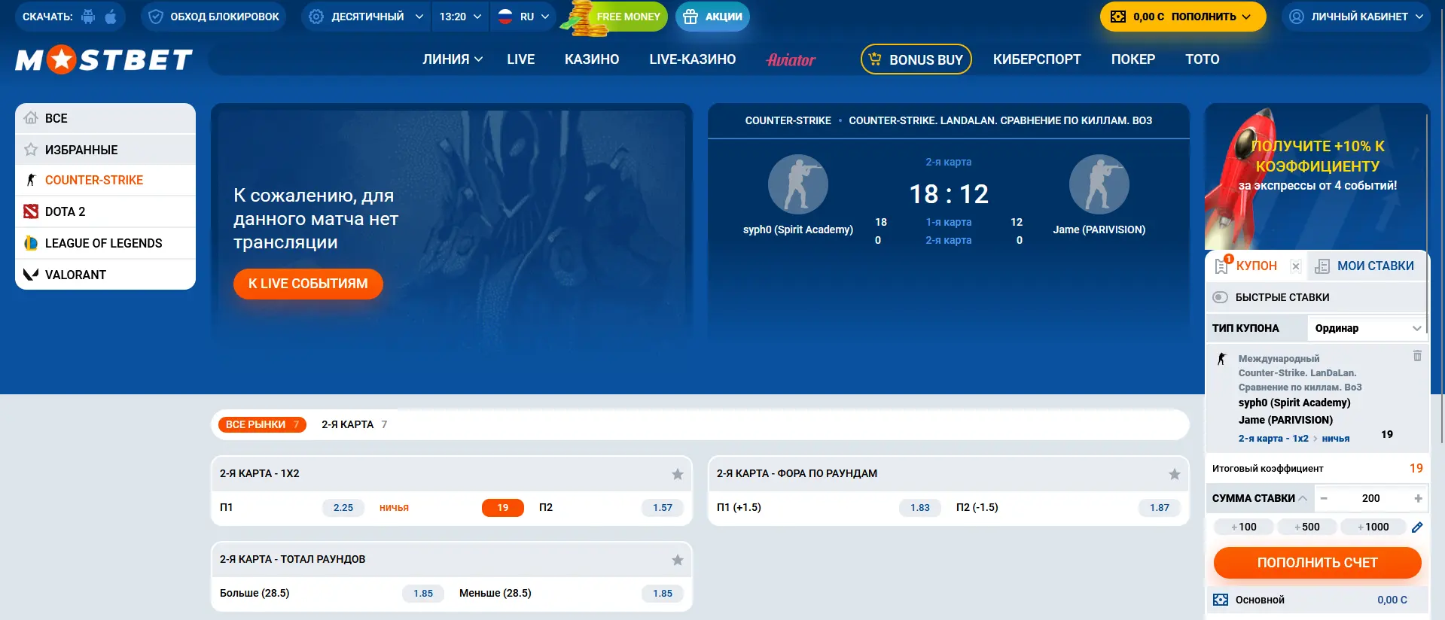The width and height of the screenshot is (1445, 620).
Task: Open Обход блокировок shield link
Action: click(x=214, y=17)
